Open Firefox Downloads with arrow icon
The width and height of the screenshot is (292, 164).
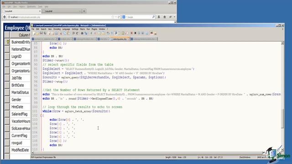click(159, 17)
